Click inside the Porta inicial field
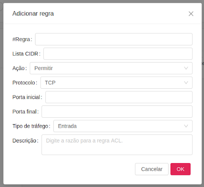Image resolution: width=204 pixels, height=187 pixels. pos(119,97)
